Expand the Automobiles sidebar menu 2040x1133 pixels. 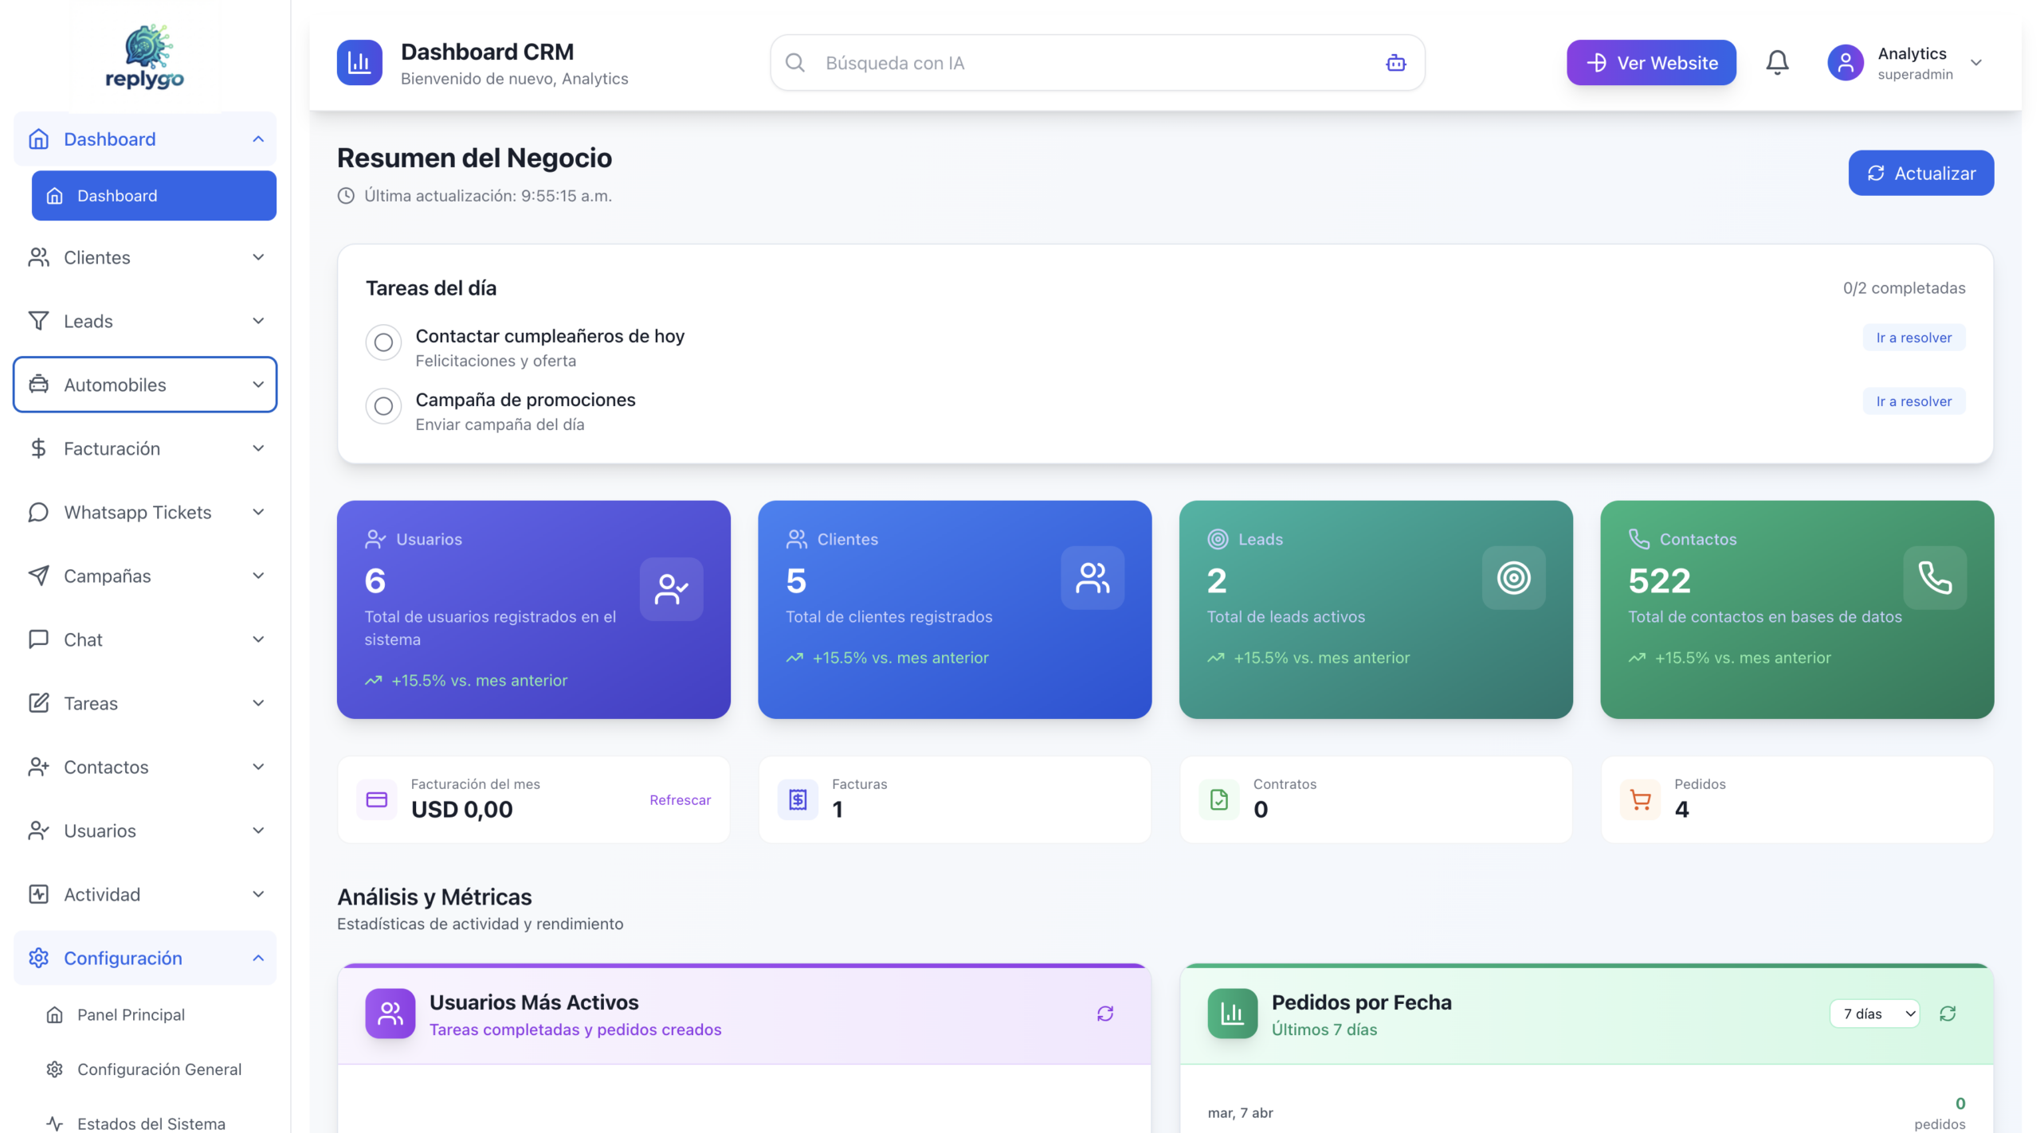145,385
